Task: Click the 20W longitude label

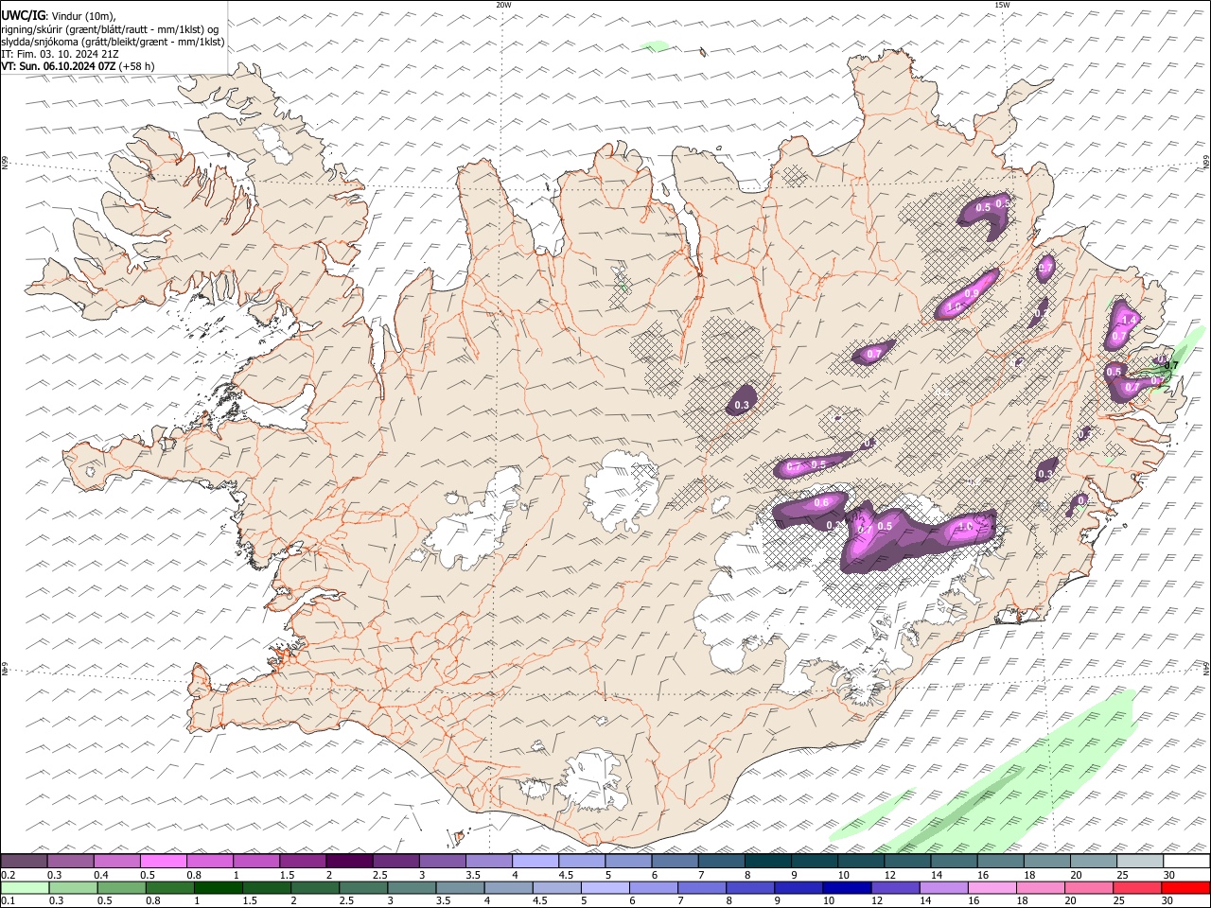Action: click(x=503, y=5)
